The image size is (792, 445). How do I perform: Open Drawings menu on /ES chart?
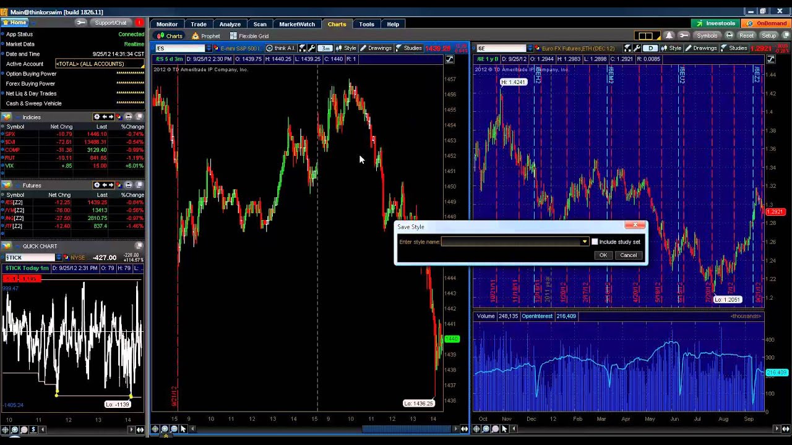coord(376,48)
